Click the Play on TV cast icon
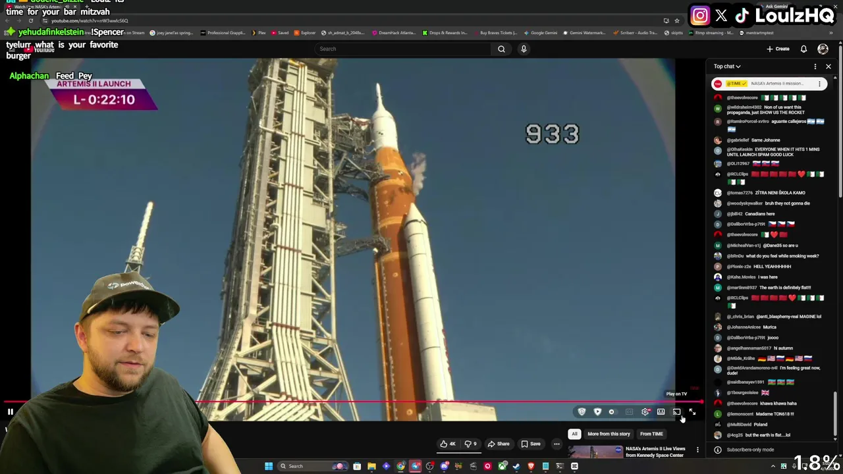This screenshot has width=843, height=474. [676, 412]
